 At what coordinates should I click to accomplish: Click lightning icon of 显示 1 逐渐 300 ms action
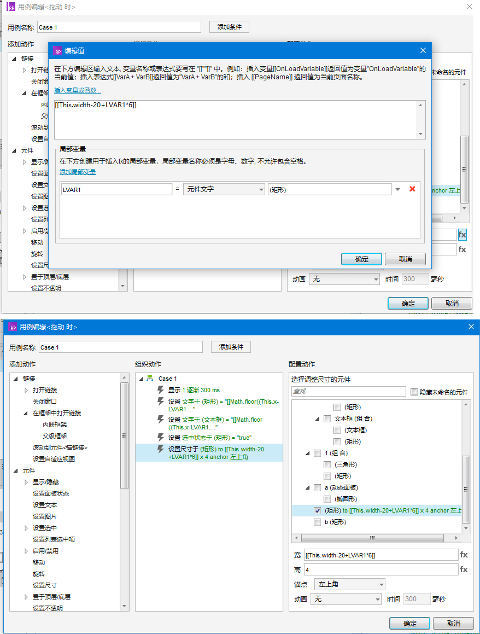[161, 390]
